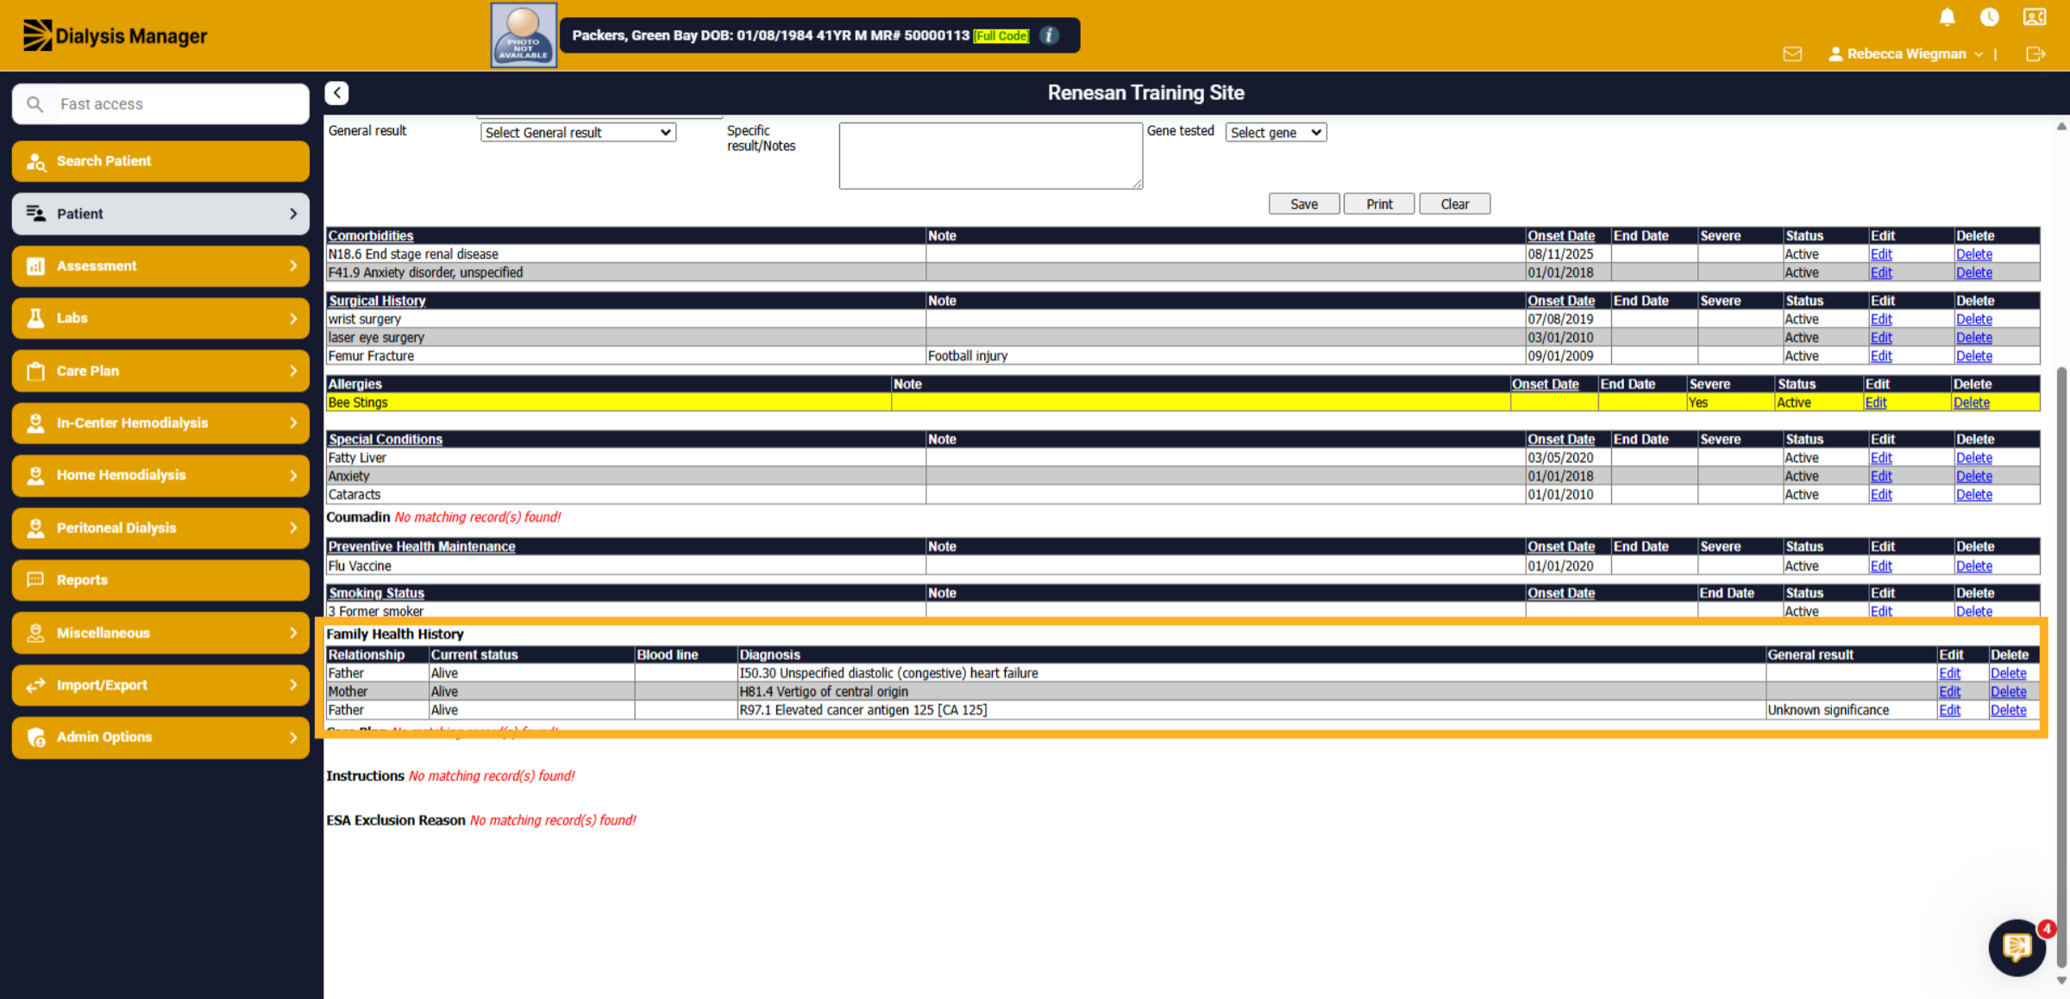The image size is (2070, 999).
Task: Expand Home Hemodialysis menu
Action: (x=160, y=475)
